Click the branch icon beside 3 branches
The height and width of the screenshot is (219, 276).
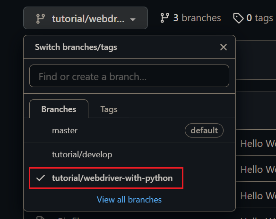164,18
